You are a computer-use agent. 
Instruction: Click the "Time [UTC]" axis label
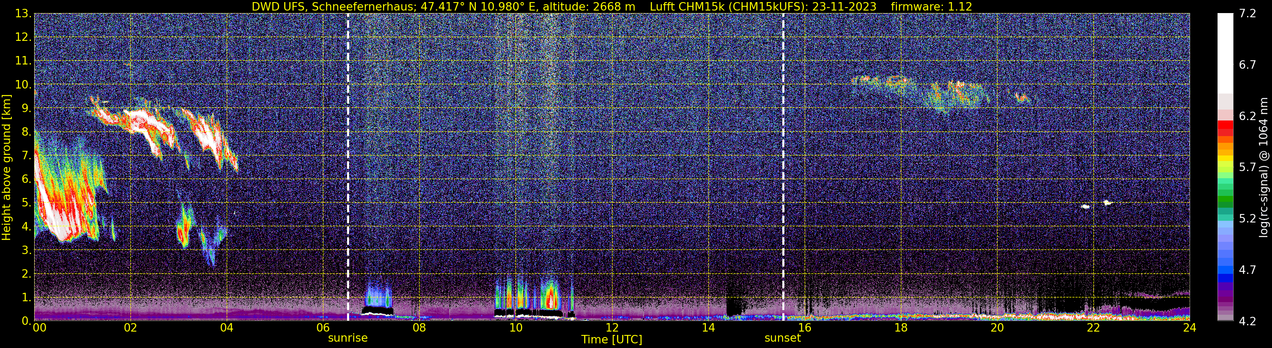612,340
